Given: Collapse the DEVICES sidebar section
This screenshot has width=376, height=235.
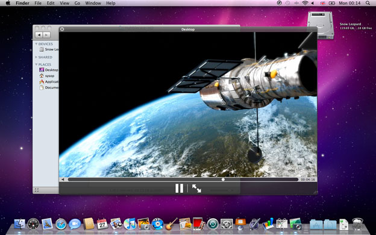Looking at the screenshot, I should [36, 44].
